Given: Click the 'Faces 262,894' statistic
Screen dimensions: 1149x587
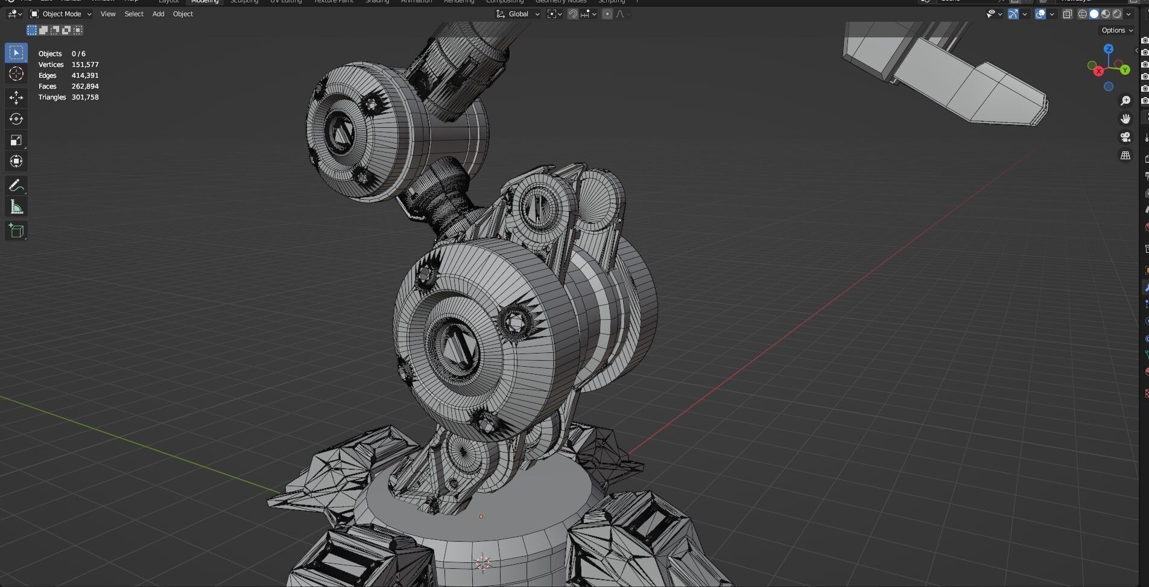Looking at the screenshot, I should click(x=68, y=86).
